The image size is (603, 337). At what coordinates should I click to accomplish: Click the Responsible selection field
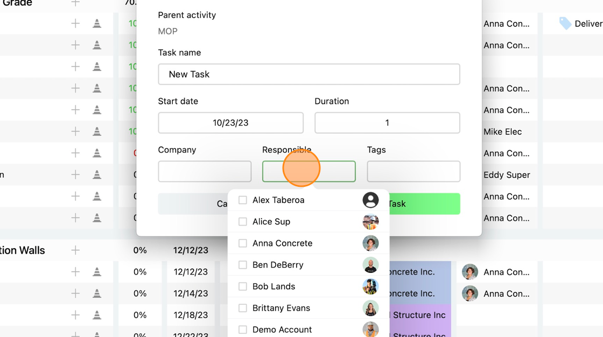point(309,171)
